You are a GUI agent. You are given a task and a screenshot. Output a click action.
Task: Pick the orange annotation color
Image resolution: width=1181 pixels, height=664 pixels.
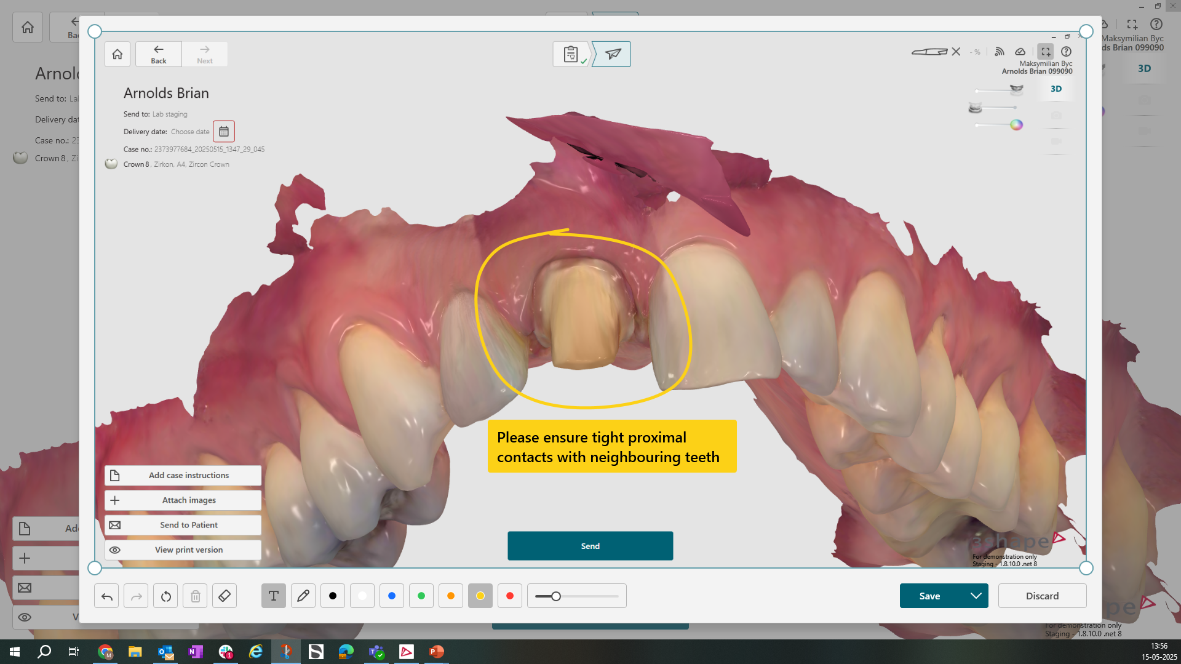click(x=451, y=596)
